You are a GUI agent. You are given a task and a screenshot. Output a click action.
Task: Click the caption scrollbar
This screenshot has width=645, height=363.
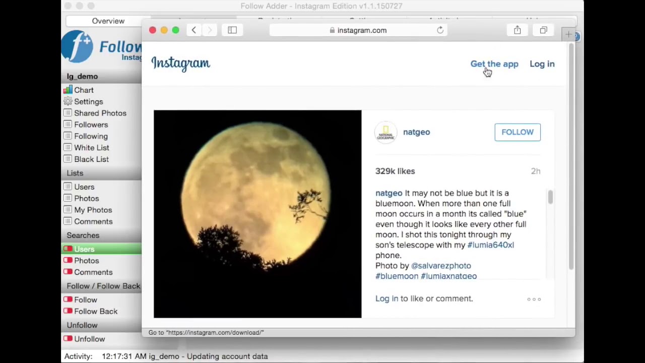pyautogui.click(x=550, y=197)
